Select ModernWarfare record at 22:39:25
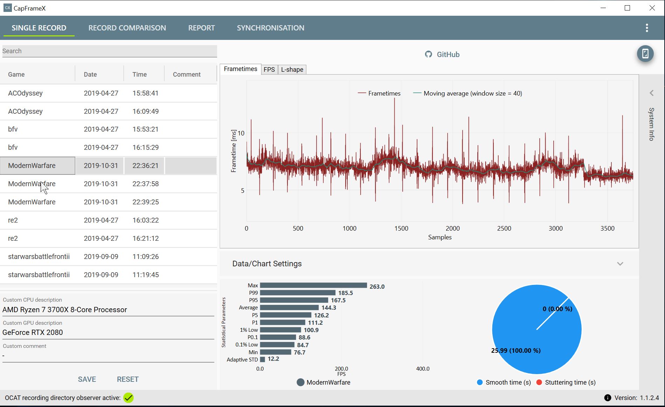665x407 pixels. tap(109, 202)
